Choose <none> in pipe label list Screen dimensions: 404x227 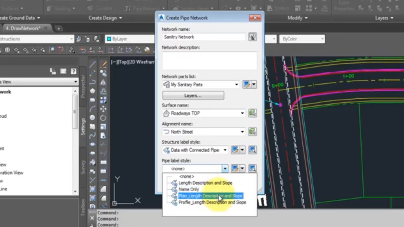pos(186,177)
